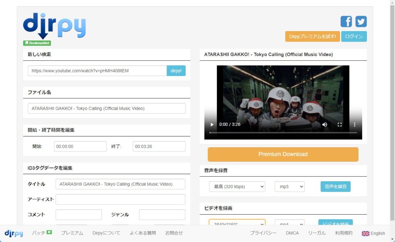
Task: Click the dirpy logo in footer
Action: pyautogui.click(x=14, y=233)
